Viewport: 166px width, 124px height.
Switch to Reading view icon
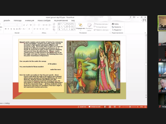(x=115, y=107)
